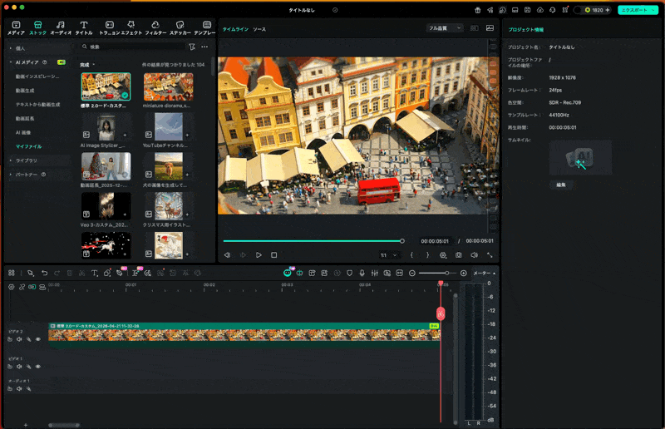Screen dimensions: 665x429
Task: Click the timeline zoom slider handle
Action: tap(446, 274)
